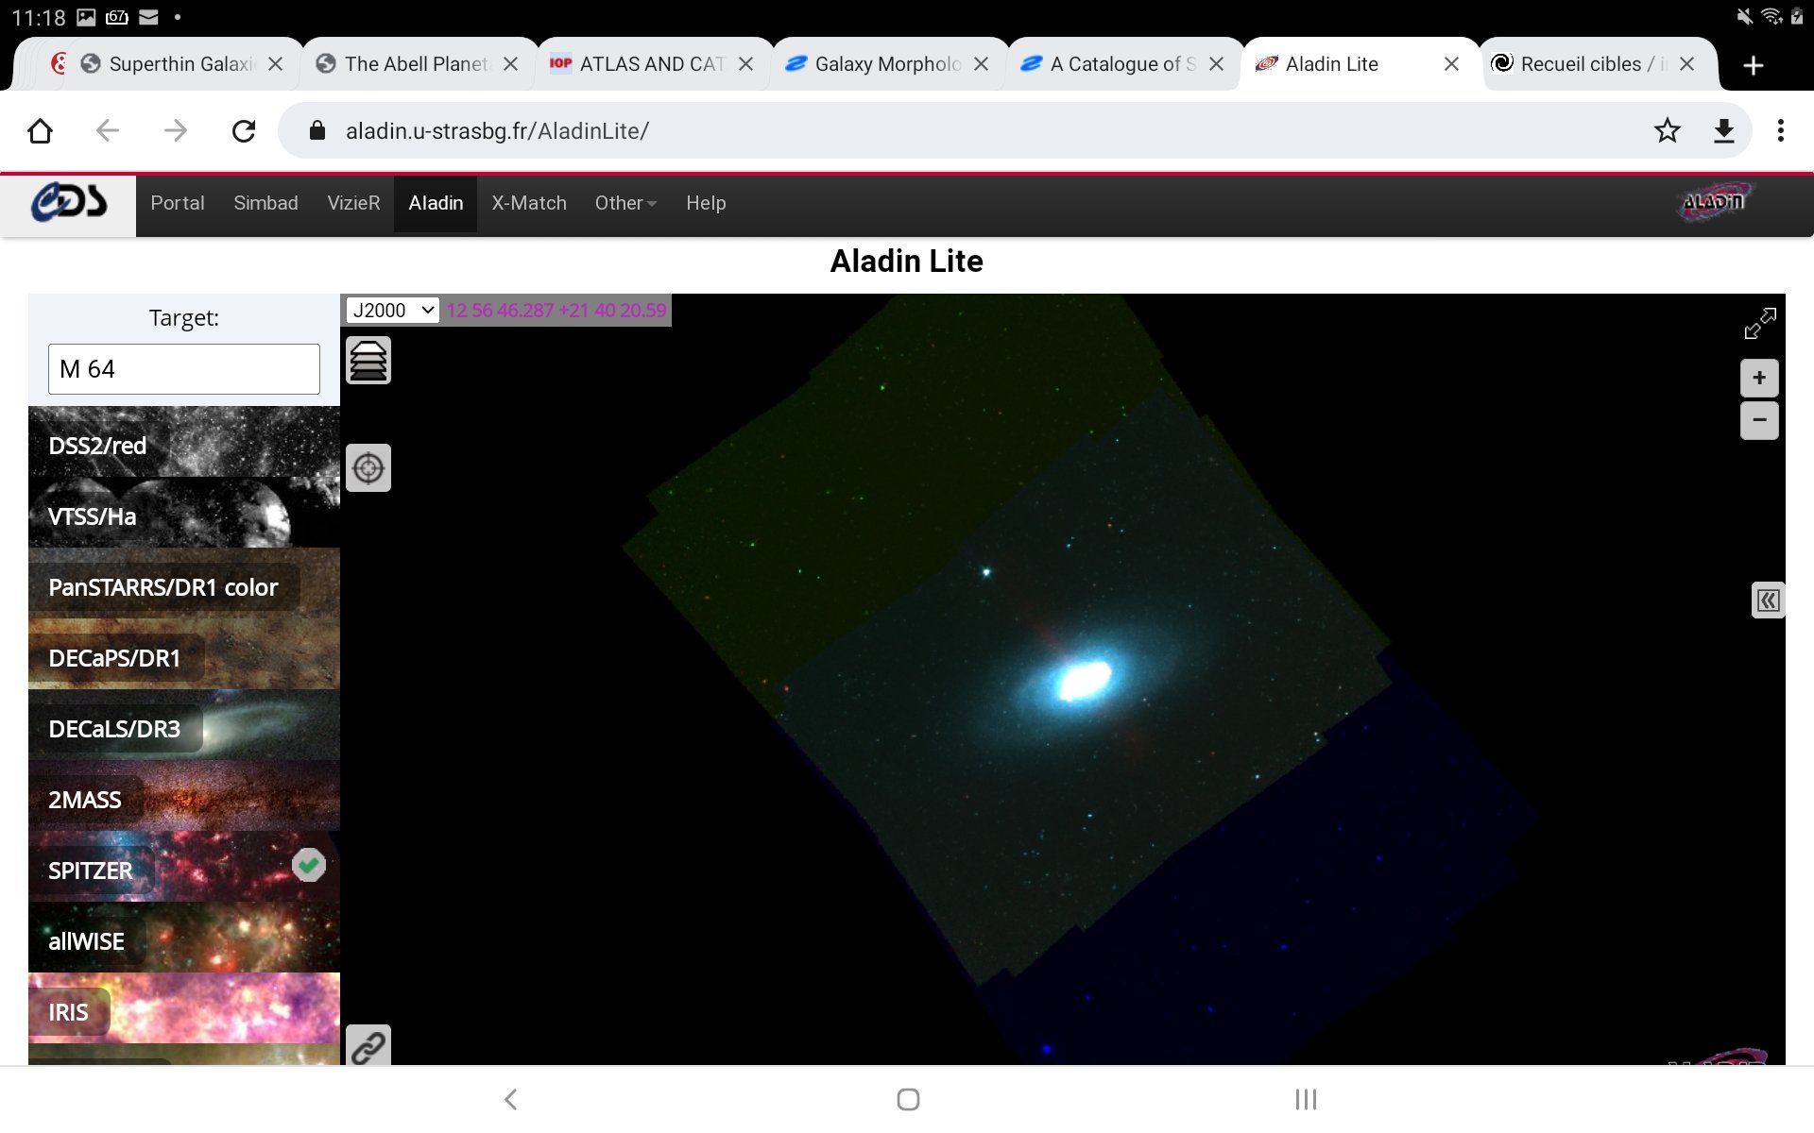Go to browser home page
Screen dimensions: 1814x1133
pos(40,130)
